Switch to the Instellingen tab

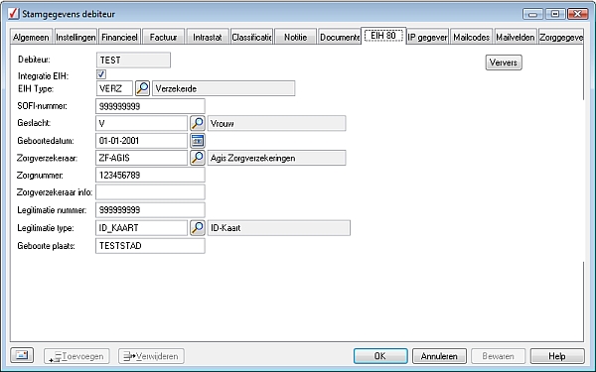tap(75, 37)
